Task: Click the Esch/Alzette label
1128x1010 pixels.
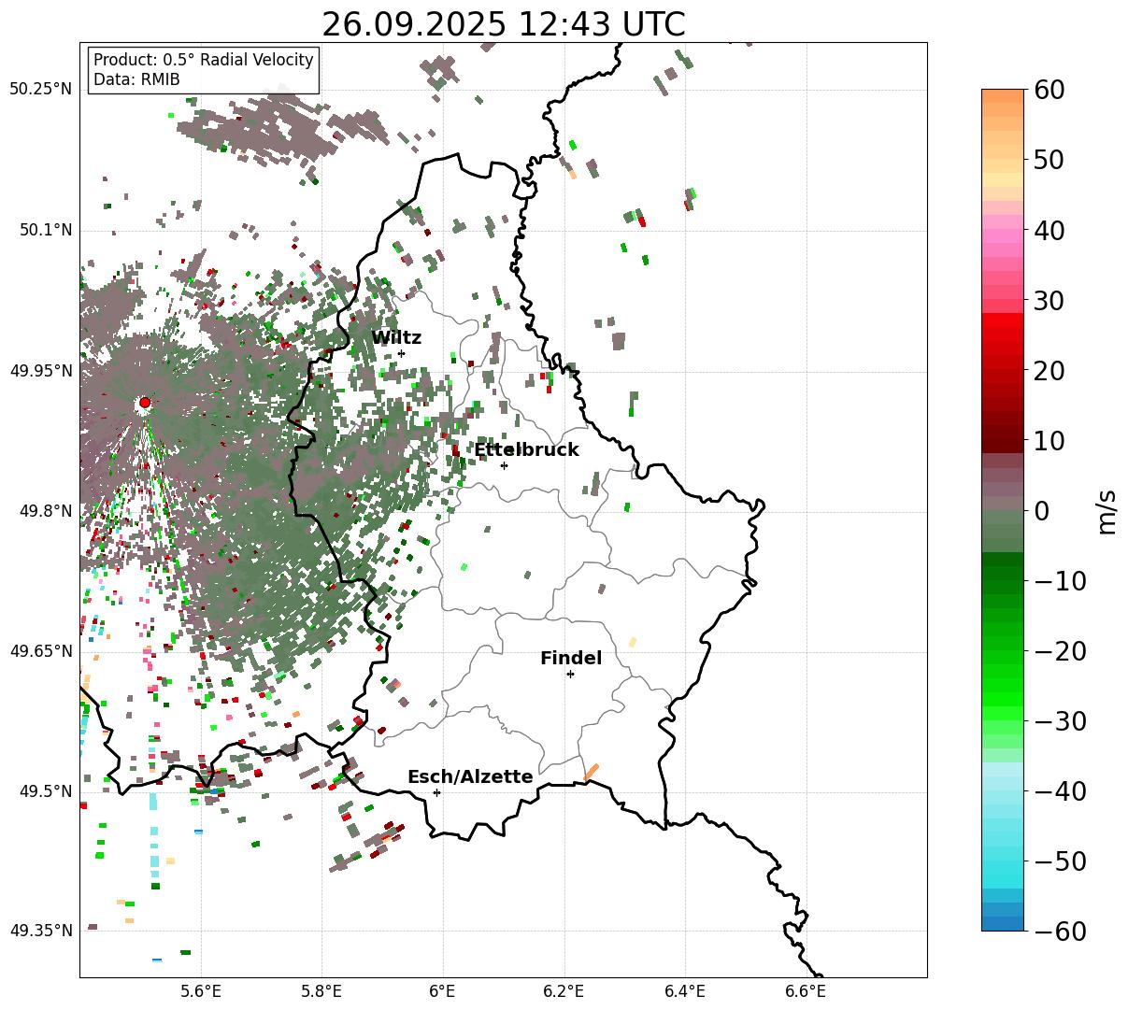Action: pyautogui.click(x=470, y=776)
